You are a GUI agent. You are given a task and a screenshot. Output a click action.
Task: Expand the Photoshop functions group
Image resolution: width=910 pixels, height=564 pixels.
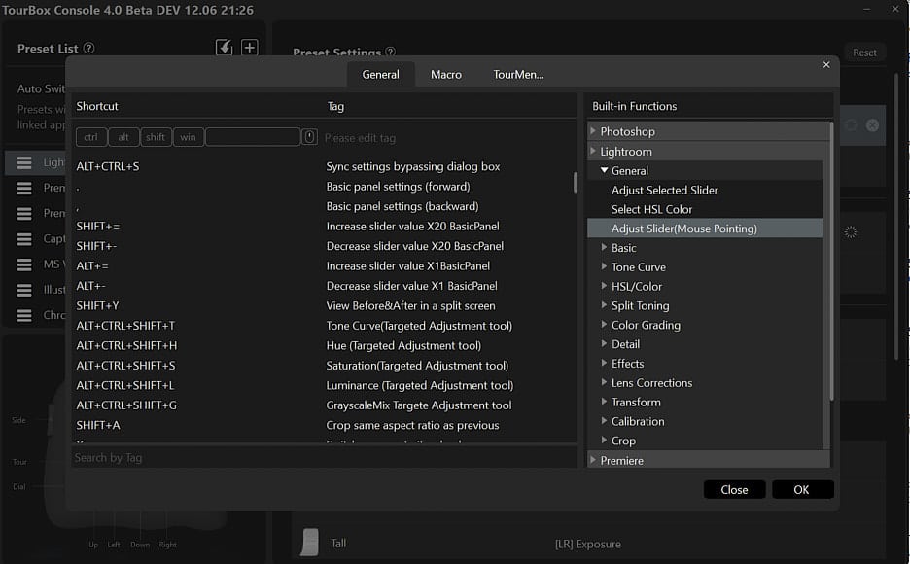coord(592,131)
